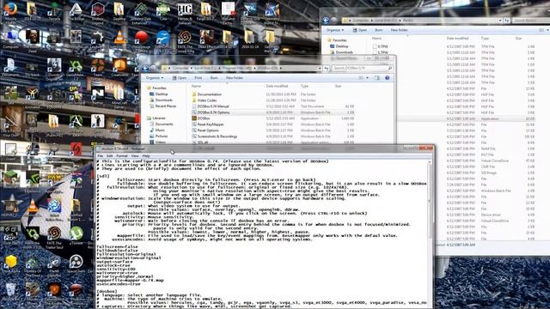Click Open button in DOSBox folder toolbar
The width and height of the screenshot is (550, 309).
(x=180, y=78)
